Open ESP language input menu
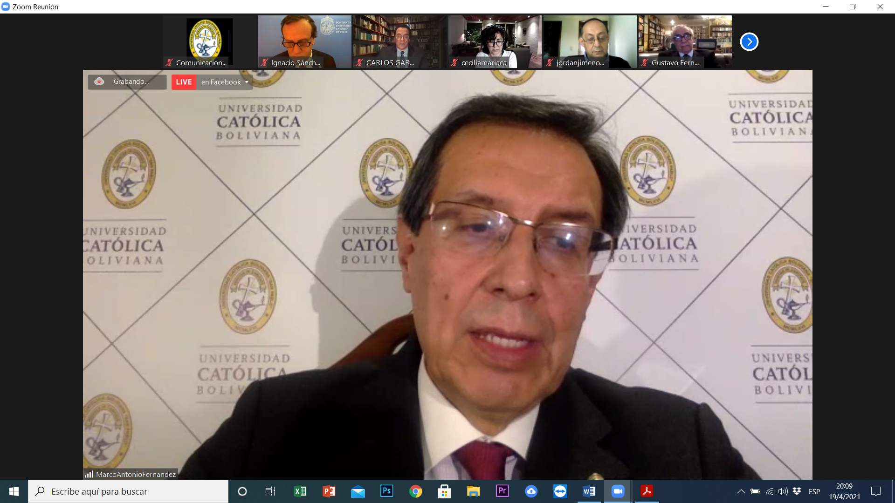 pyautogui.click(x=814, y=491)
